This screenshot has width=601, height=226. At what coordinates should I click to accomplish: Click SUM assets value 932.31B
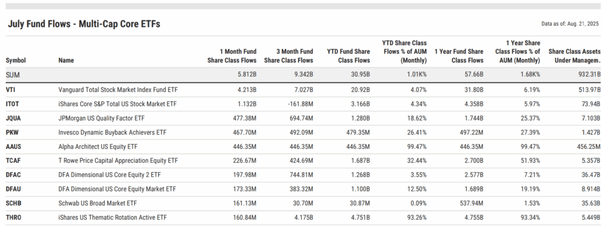pyautogui.click(x=589, y=75)
